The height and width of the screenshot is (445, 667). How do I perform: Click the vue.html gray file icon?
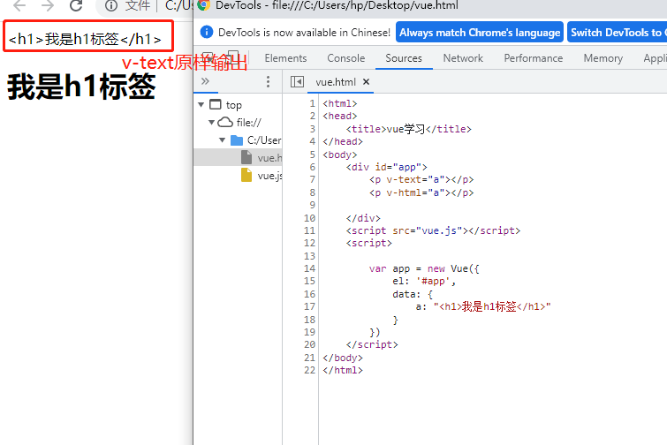(x=246, y=157)
